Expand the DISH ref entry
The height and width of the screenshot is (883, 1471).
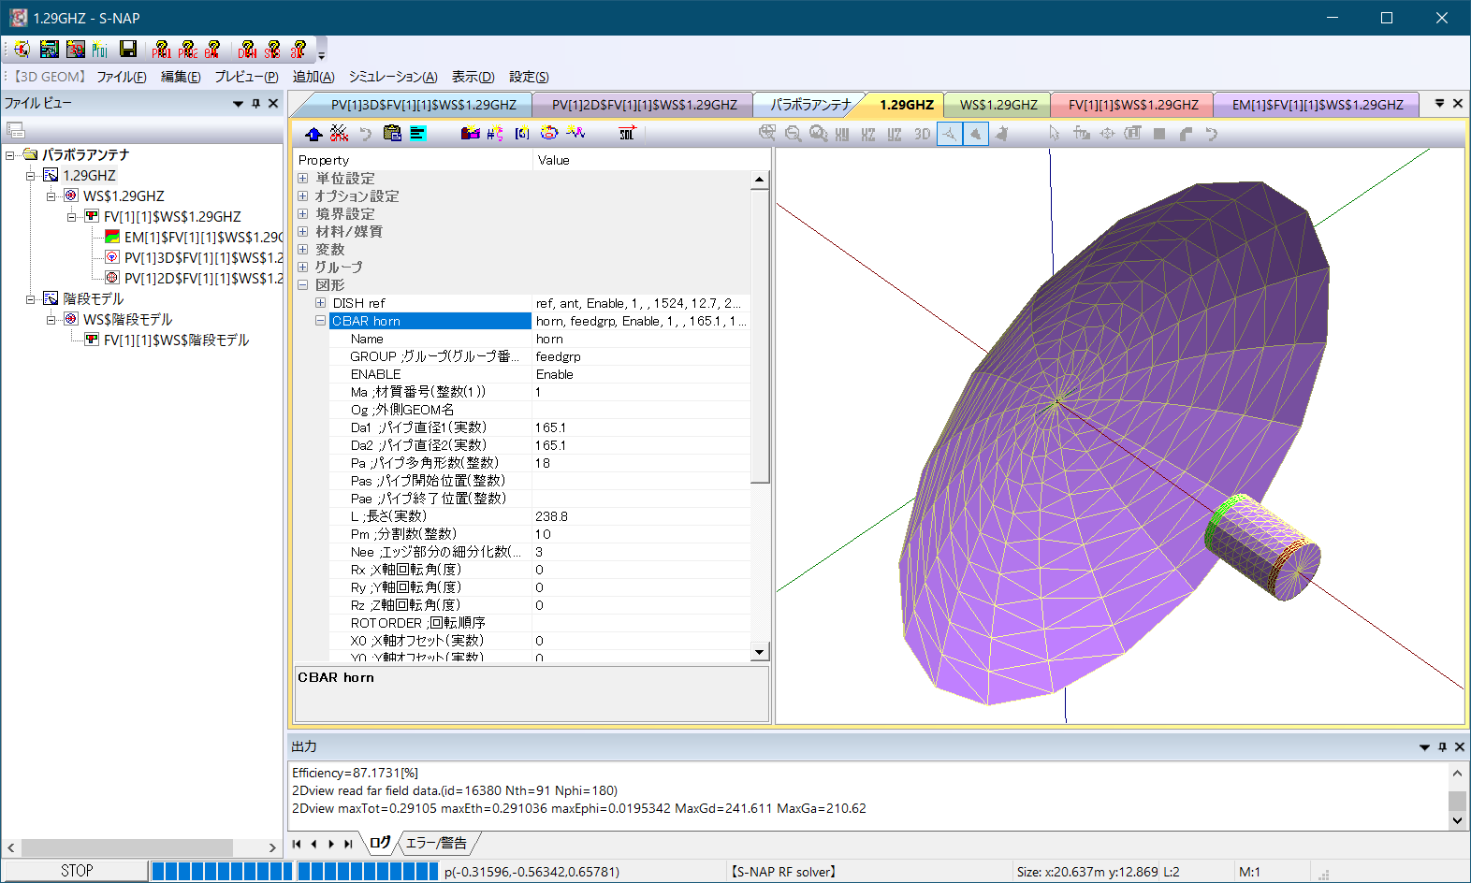320,302
